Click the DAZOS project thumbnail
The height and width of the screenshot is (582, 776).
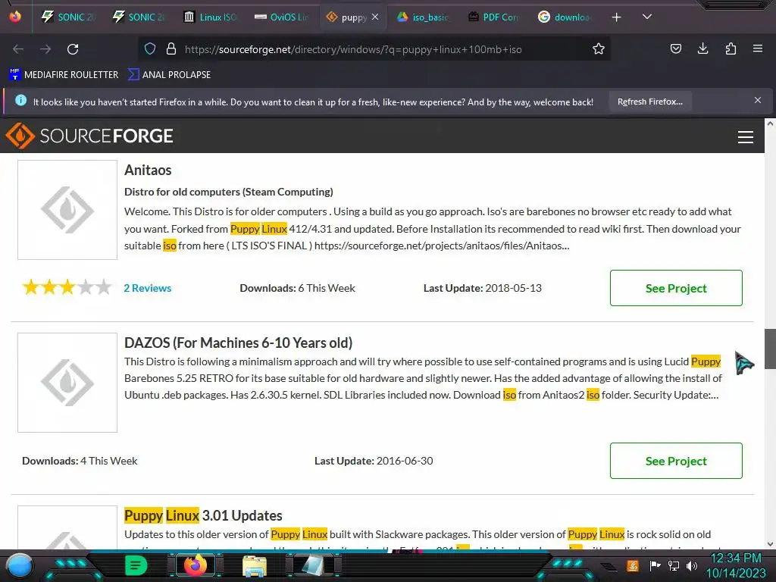tap(67, 383)
